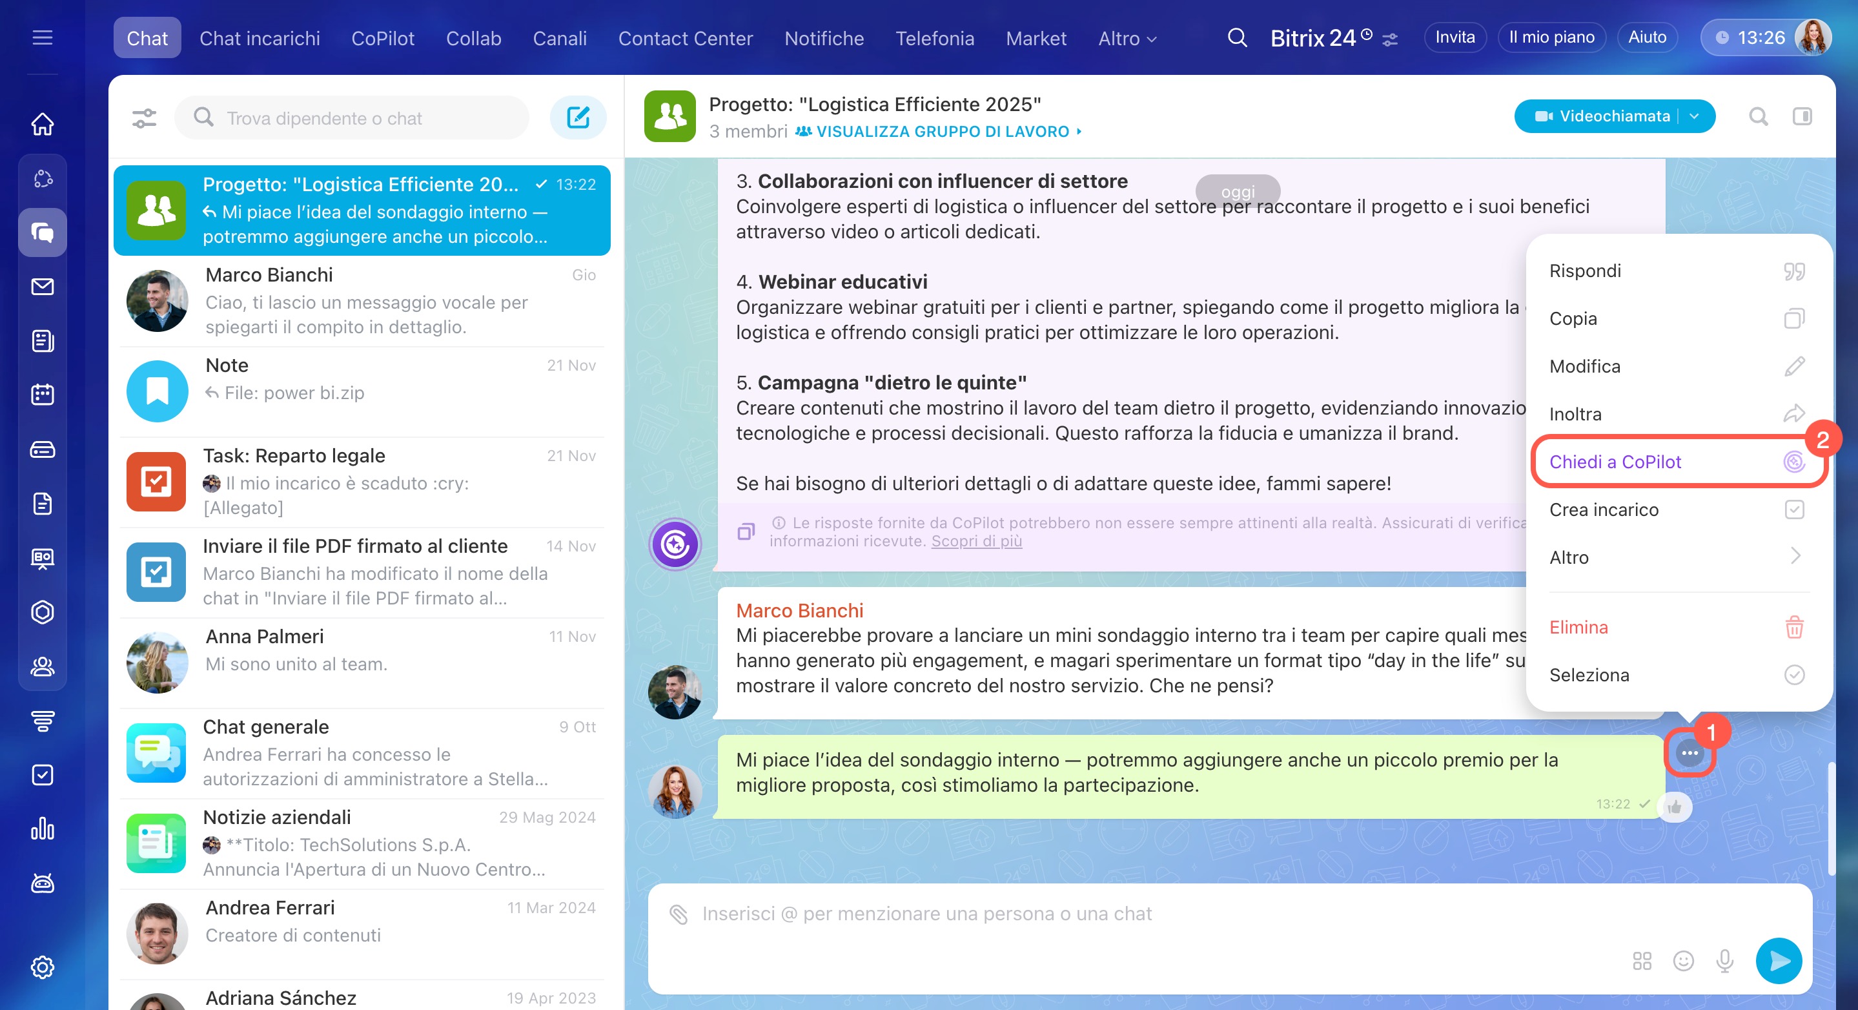Open the Altro dropdown in top navigation
The image size is (1858, 1010).
(1127, 38)
